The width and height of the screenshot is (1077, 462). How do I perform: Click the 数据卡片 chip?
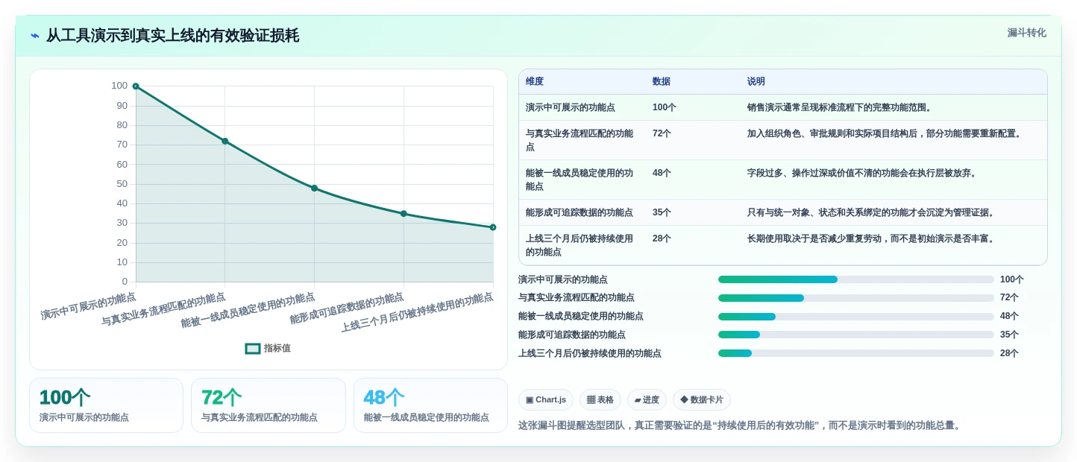point(701,400)
